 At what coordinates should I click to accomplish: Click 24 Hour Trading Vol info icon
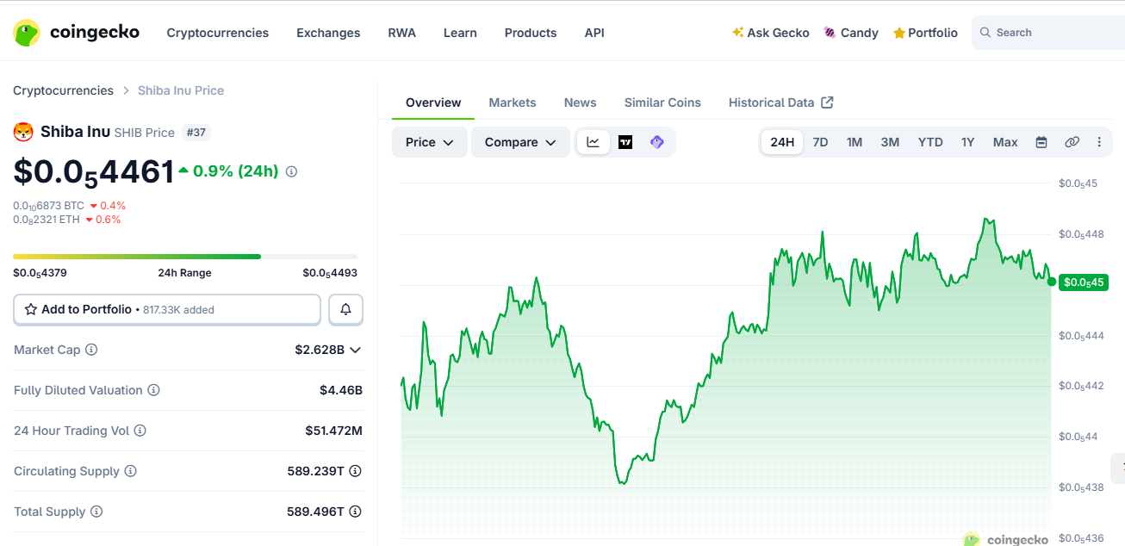(140, 431)
